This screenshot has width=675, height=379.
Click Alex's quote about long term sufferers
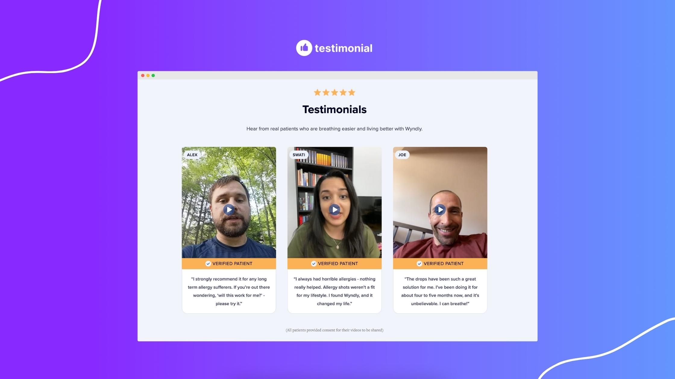click(229, 291)
